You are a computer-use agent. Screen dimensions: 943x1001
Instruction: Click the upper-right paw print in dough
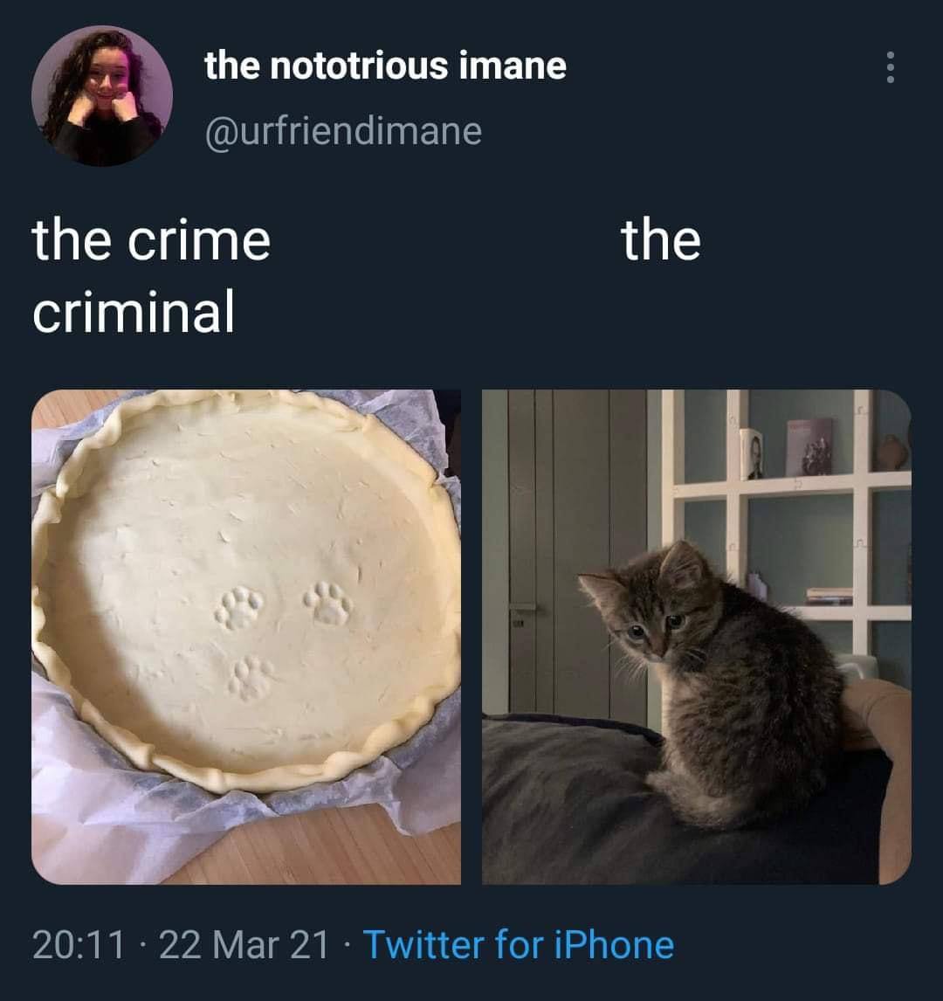(329, 604)
